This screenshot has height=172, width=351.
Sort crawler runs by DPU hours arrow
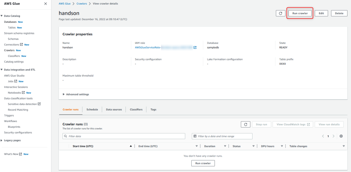(x=282, y=146)
